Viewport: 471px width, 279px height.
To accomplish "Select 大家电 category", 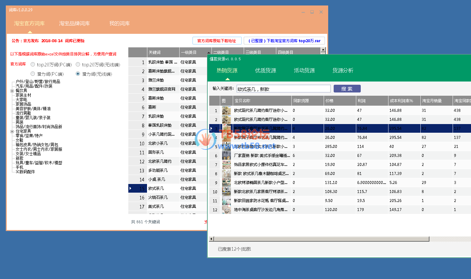I will coord(22,100).
